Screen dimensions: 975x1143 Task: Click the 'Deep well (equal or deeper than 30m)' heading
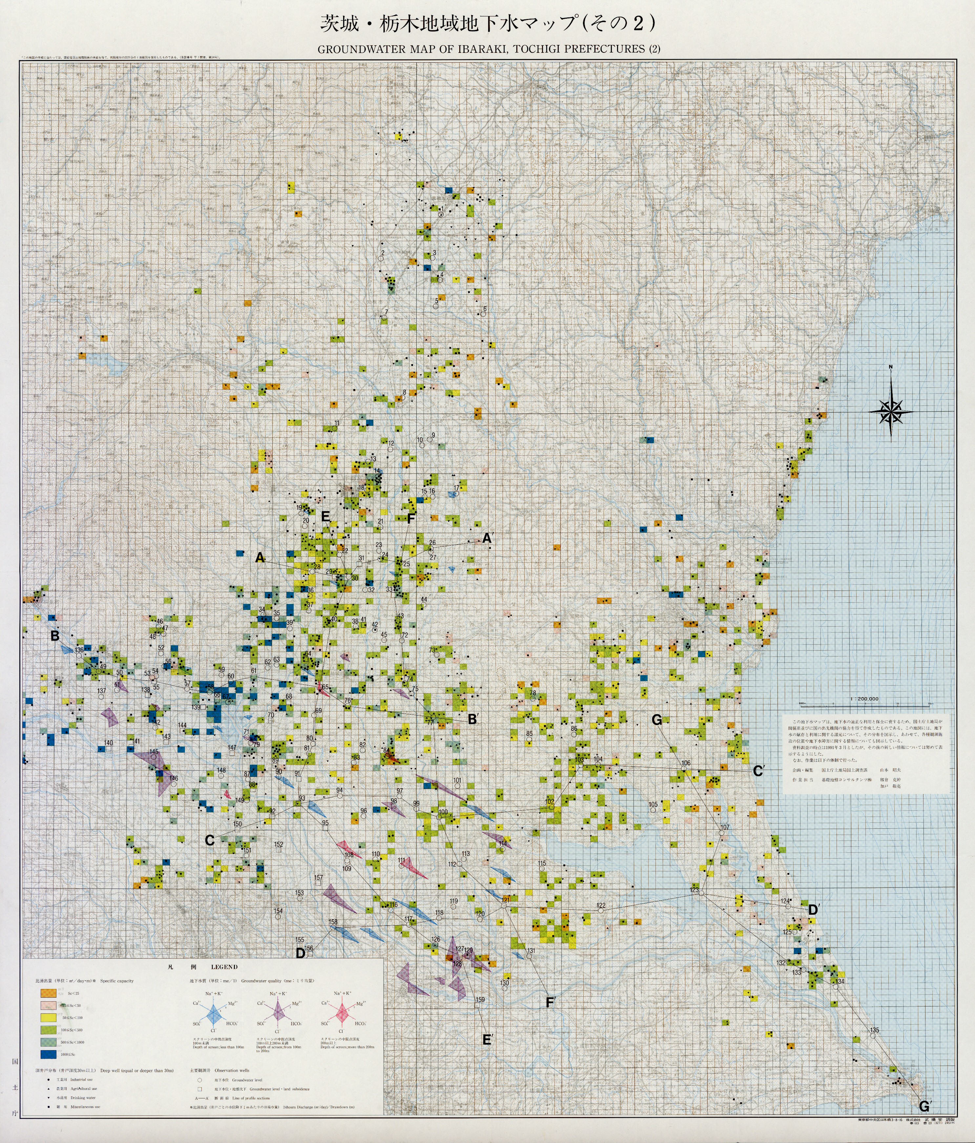(x=137, y=1071)
